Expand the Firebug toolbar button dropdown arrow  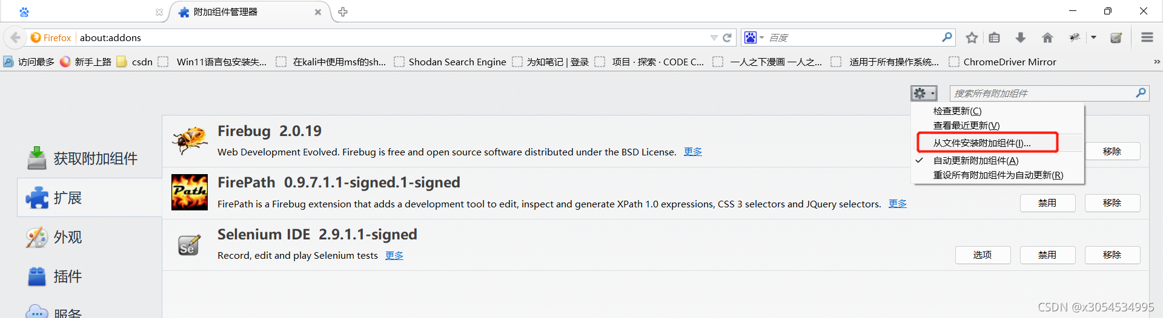click(x=1094, y=37)
